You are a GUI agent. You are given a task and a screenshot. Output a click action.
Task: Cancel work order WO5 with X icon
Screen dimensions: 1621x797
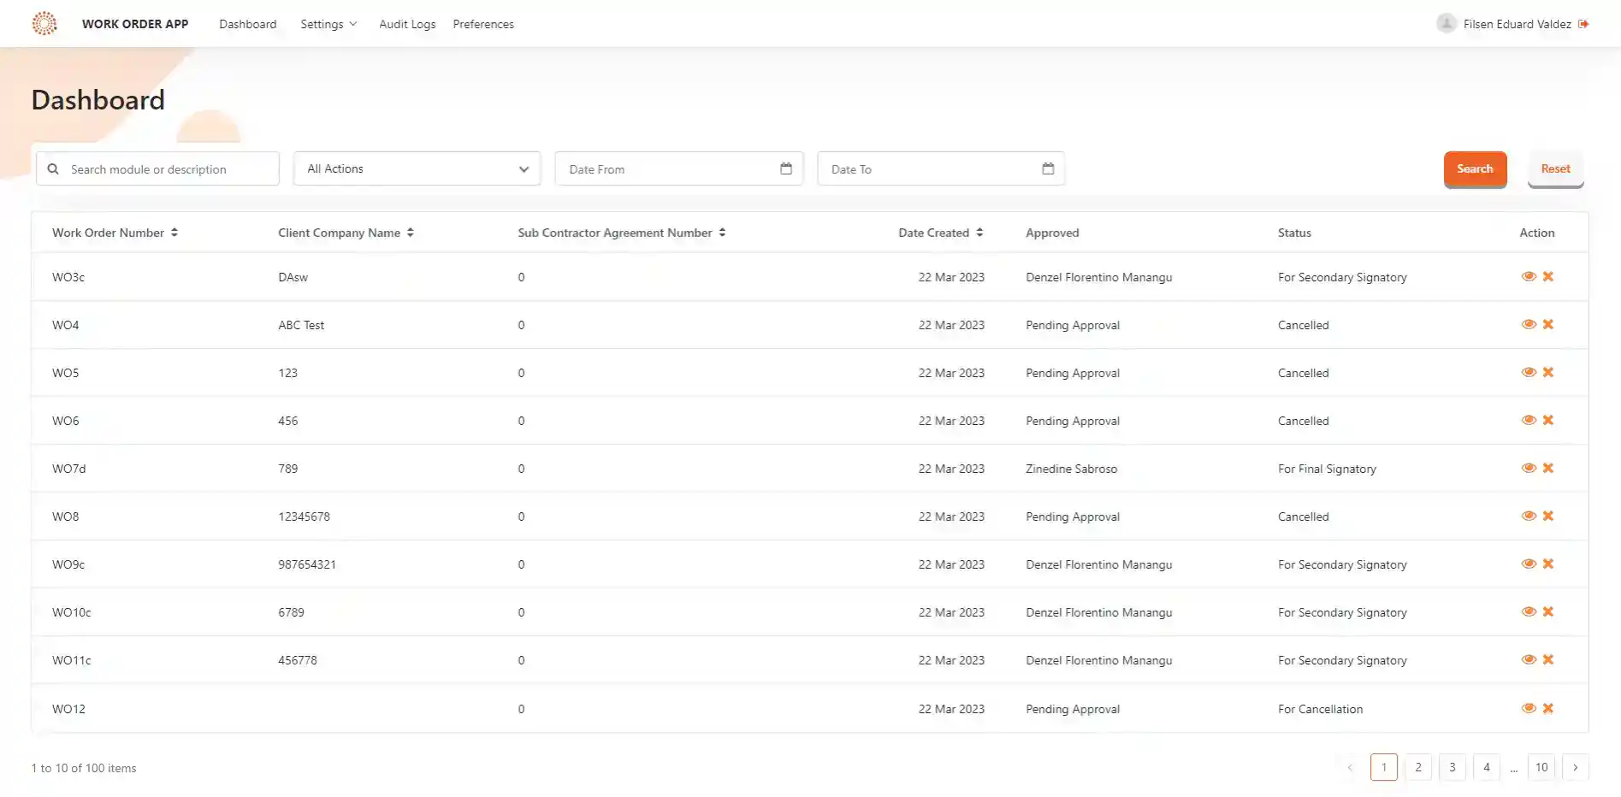click(x=1548, y=372)
